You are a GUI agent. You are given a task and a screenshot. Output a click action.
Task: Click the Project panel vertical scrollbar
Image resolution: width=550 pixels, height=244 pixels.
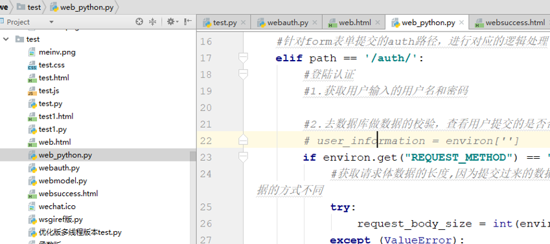pos(193,156)
